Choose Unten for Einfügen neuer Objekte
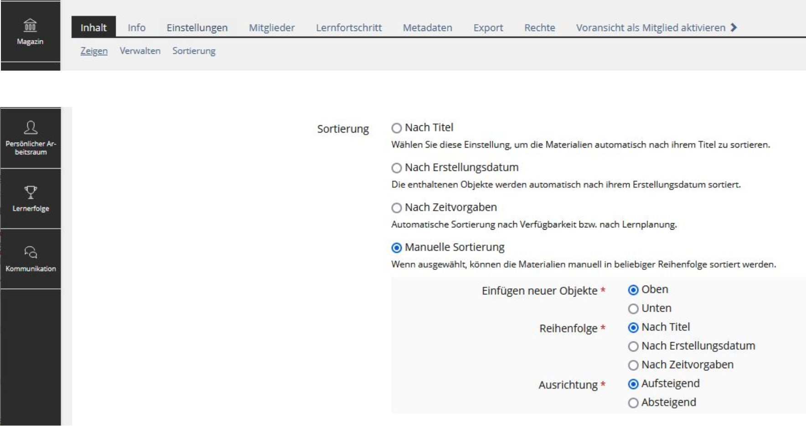 coord(633,309)
